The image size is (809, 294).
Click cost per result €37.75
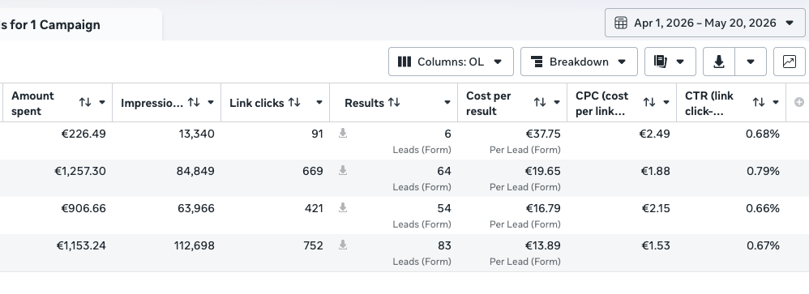click(x=543, y=134)
